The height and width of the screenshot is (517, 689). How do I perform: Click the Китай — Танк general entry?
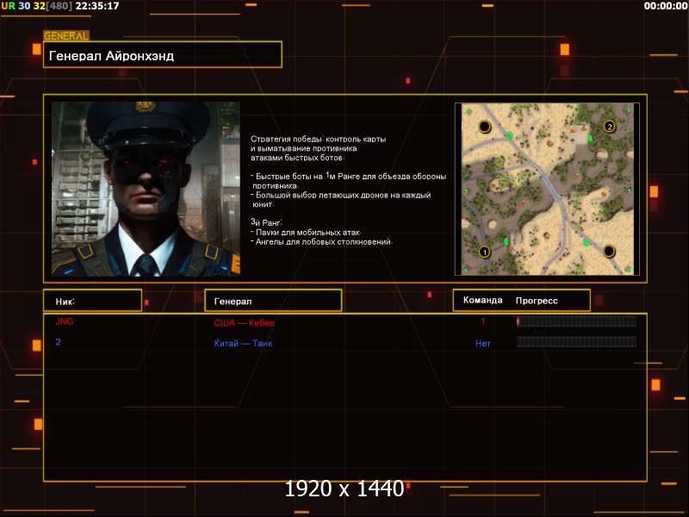coord(244,343)
